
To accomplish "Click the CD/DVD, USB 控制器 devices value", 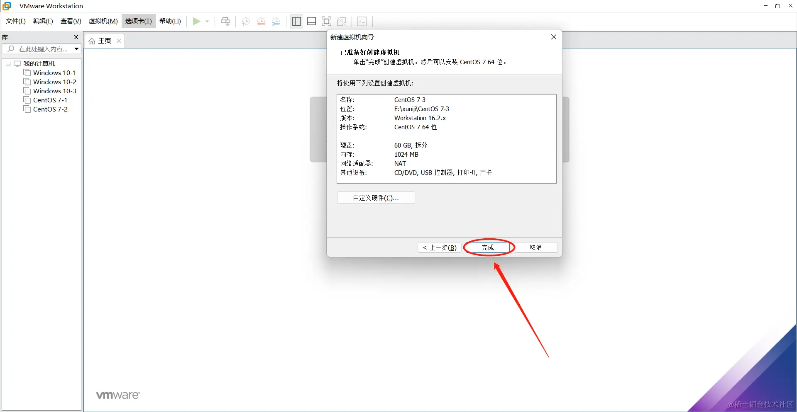I will [x=443, y=172].
